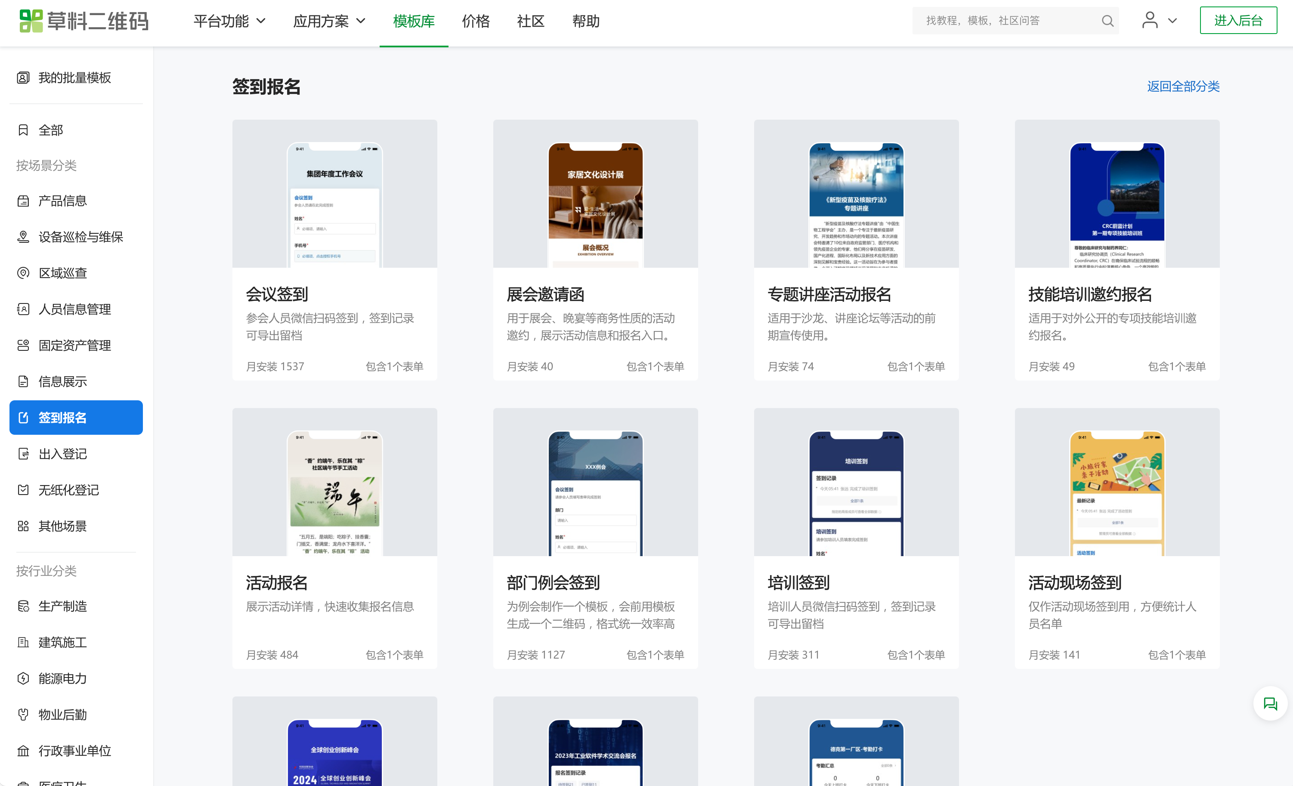The image size is (1293, 786).
Task: Select the 产品信息 category icon
Action: point(23,201)
